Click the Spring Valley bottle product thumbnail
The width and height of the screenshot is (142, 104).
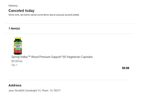click(x=18, y=46)
